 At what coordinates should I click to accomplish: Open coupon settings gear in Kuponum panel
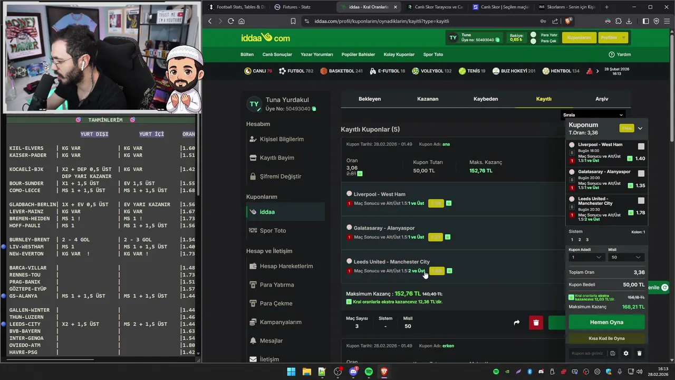coord(626,353)
